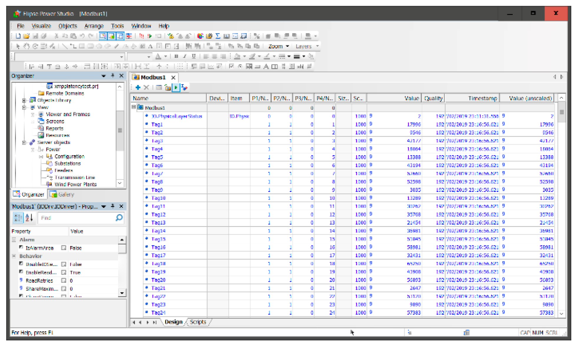Screen dimensions: 576x346
Task: Click the green activate communication icon
Action: point(176,87)
